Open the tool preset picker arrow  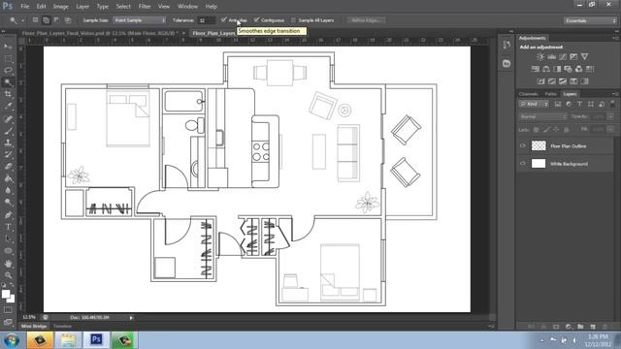point(23,20)
